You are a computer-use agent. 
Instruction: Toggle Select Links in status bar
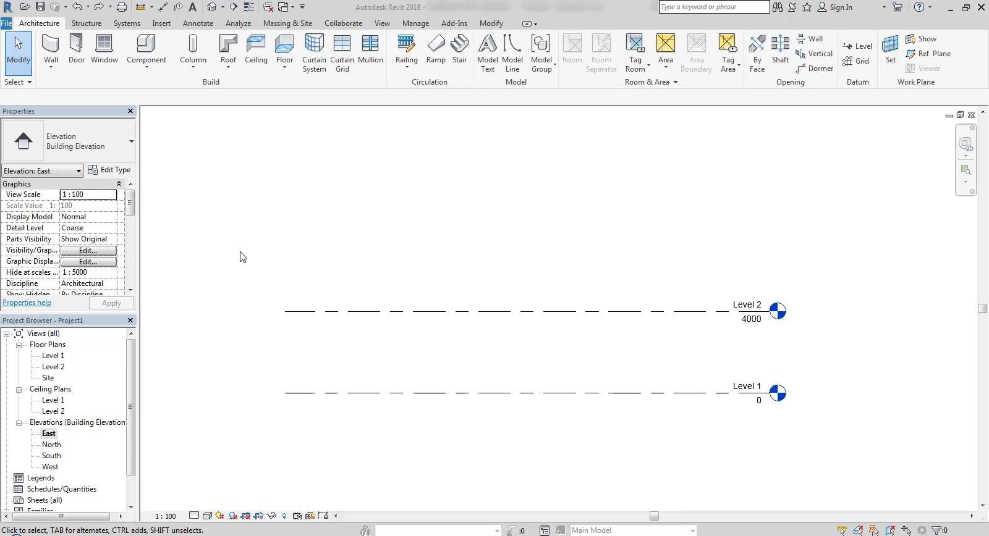click(842, 530)
